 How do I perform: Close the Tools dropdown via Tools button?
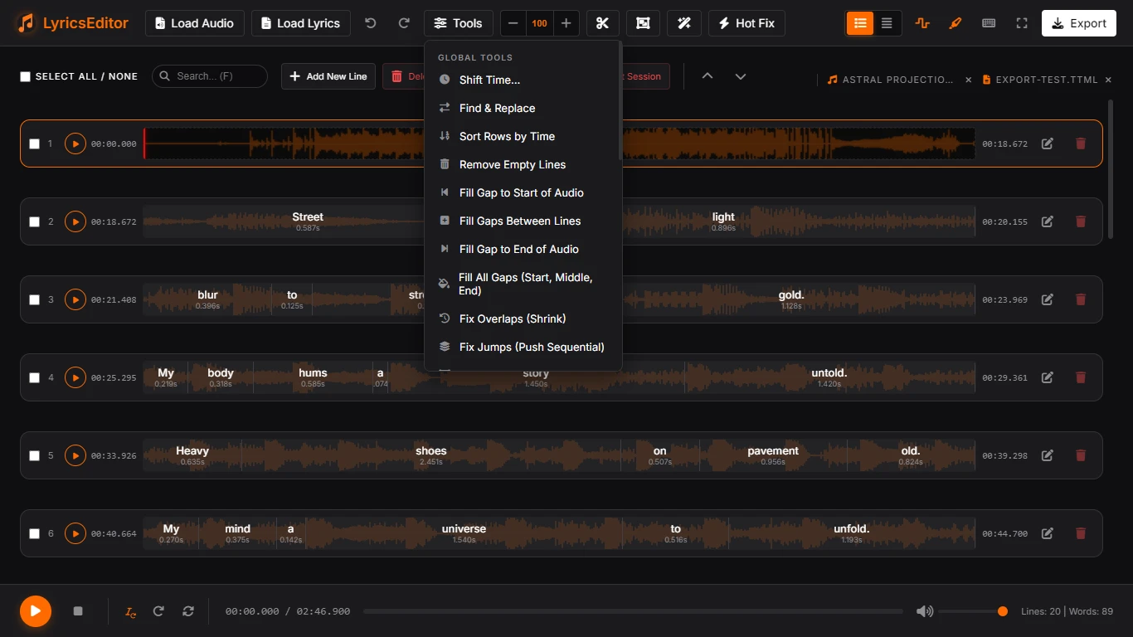[x=459, y=23]
